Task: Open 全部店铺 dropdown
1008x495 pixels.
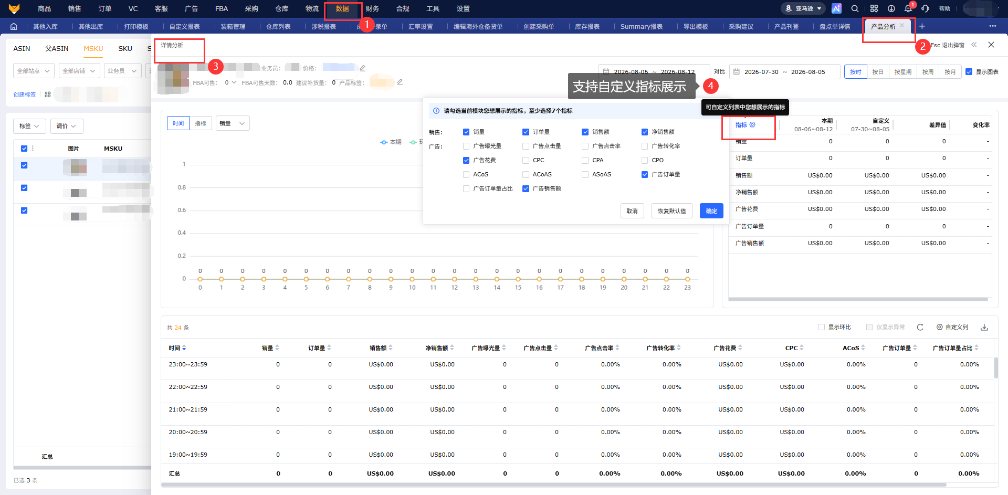Action: click(x=79, y=70)
